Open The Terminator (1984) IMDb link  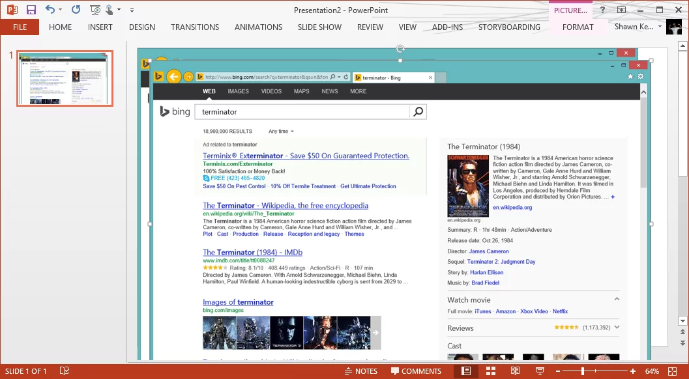click(x=253, y=252)
